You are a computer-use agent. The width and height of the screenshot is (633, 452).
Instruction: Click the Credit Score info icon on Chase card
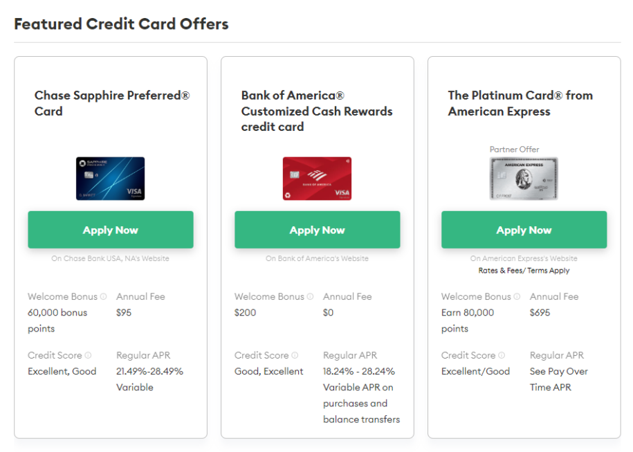[x=89, y=356]
